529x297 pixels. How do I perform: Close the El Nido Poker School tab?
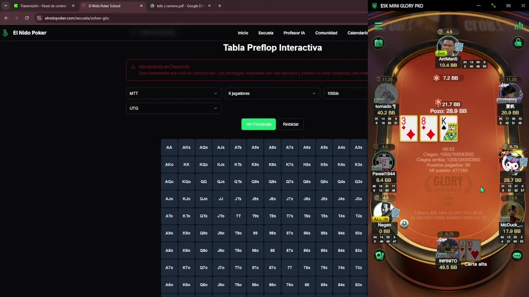pyautogui.click(x=141, y=6)
